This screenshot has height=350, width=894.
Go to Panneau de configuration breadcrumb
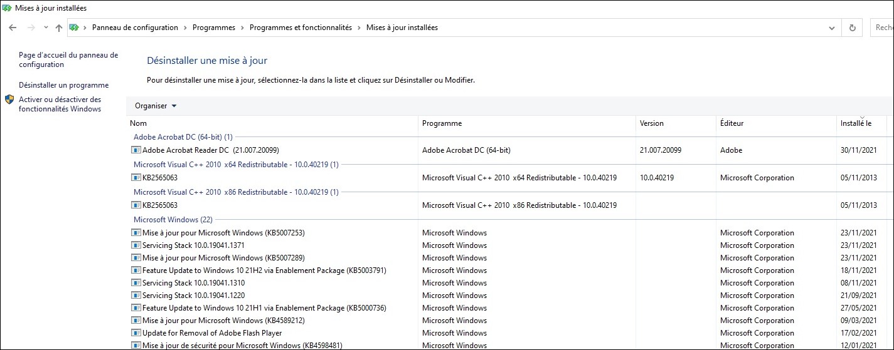point(135,28)
